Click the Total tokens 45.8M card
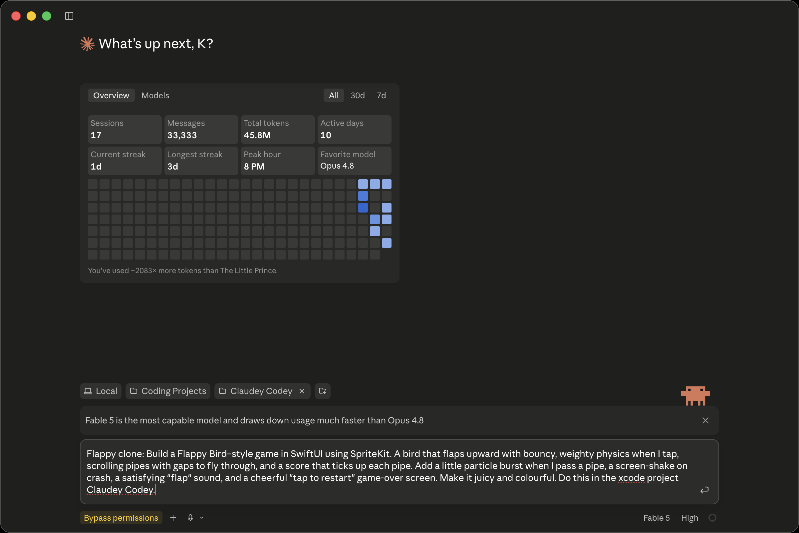The image size is (799, 533). coord(278,130)
